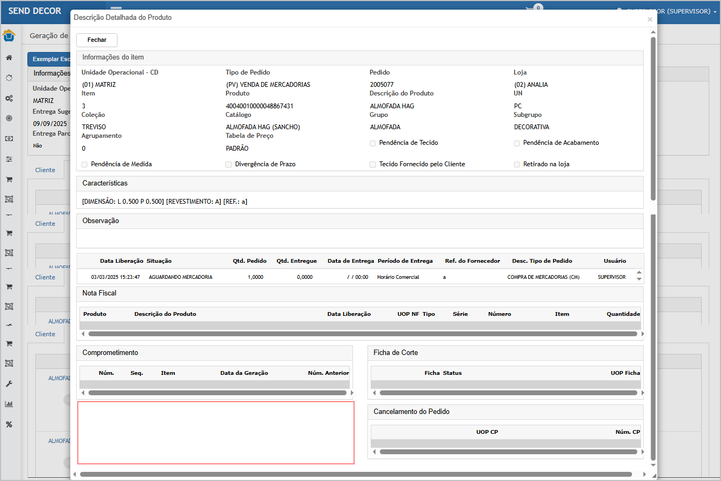Select the Exemplar tab behind the dialog
Screen dimensions: 721x481
(x=49, y=60)
